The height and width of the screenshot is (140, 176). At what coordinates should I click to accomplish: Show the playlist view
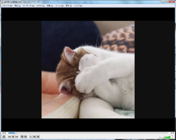[31, 136]
